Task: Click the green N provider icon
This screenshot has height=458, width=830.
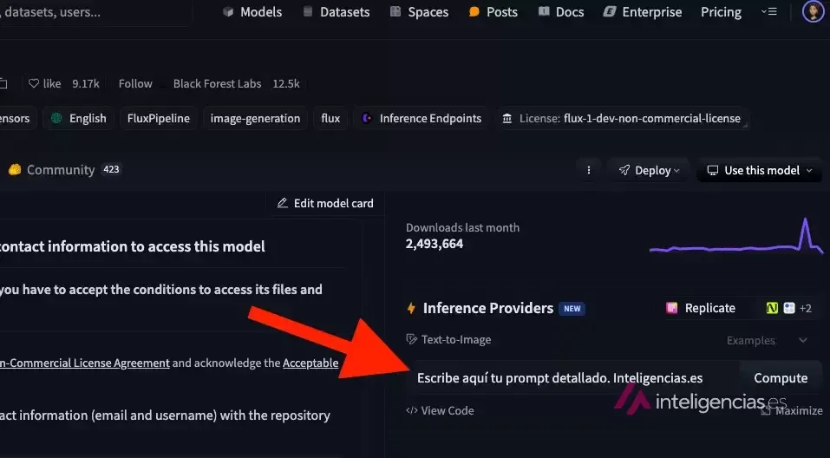Action: click(x=772, y=308)
